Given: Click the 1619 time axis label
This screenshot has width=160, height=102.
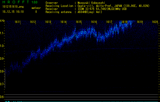Looking at the screenshot, I should [140, 22].
